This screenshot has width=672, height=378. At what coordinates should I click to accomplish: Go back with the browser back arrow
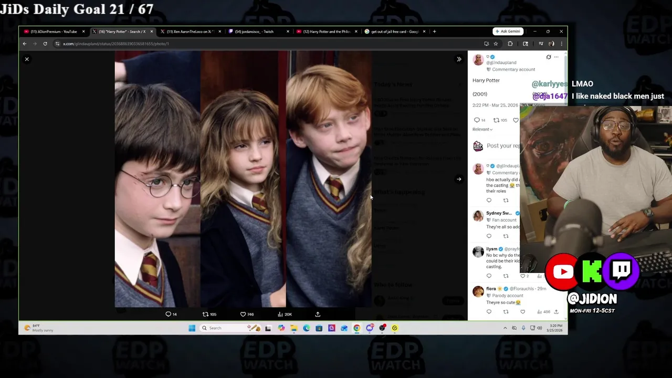[25, 44]
